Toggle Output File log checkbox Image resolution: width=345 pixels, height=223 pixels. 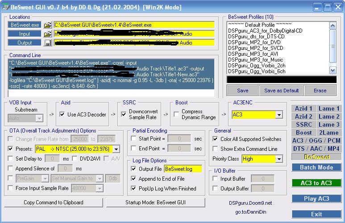pos(133,169)
